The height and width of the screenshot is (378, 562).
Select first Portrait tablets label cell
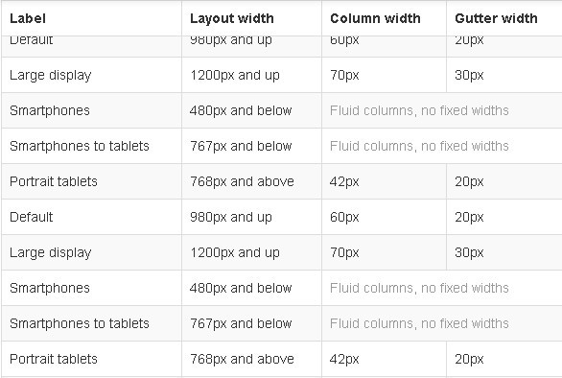[54, 181]
